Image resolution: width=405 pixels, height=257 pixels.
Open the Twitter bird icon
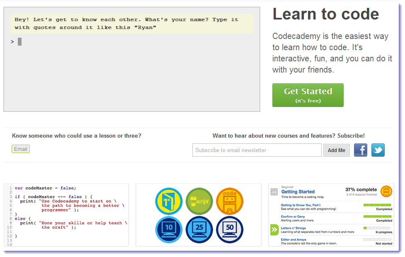click(378, 150)
